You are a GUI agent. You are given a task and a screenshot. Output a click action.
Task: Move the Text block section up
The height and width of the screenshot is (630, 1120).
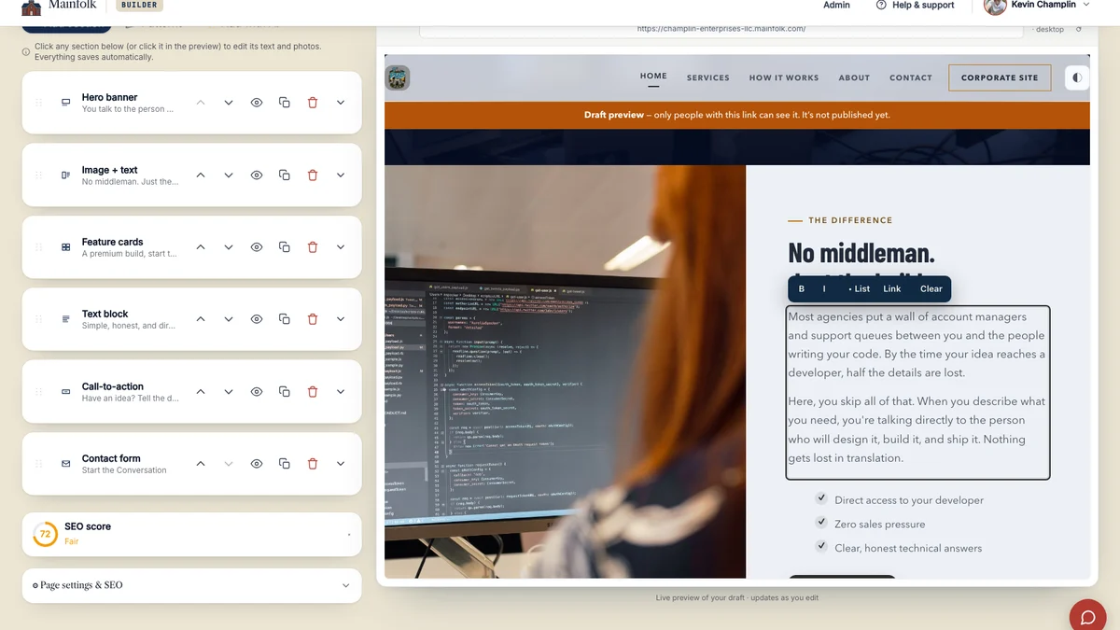201,319
